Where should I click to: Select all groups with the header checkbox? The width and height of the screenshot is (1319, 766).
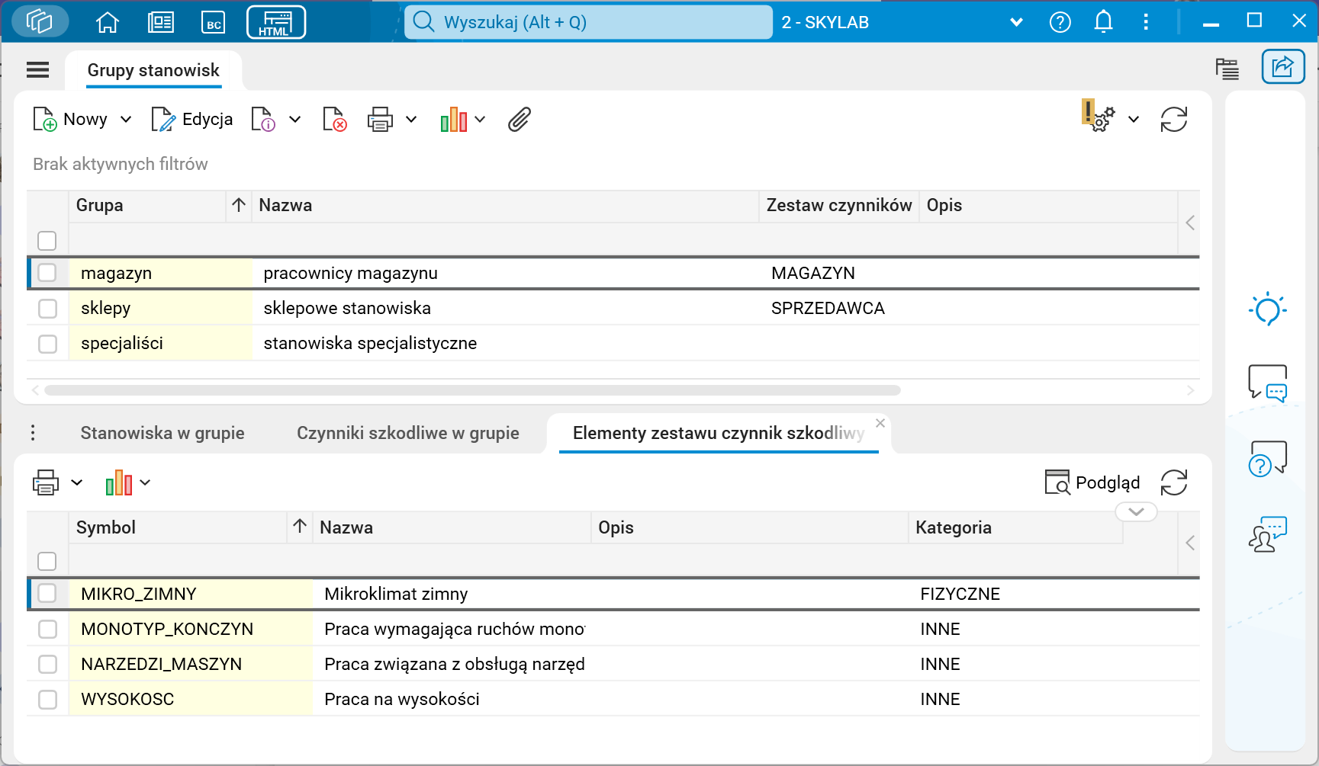pyautogui.click(x=47, y=240)
